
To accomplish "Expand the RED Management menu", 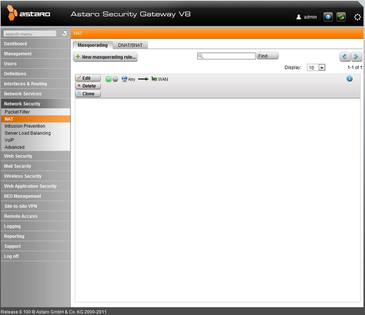I will point(36,196).
